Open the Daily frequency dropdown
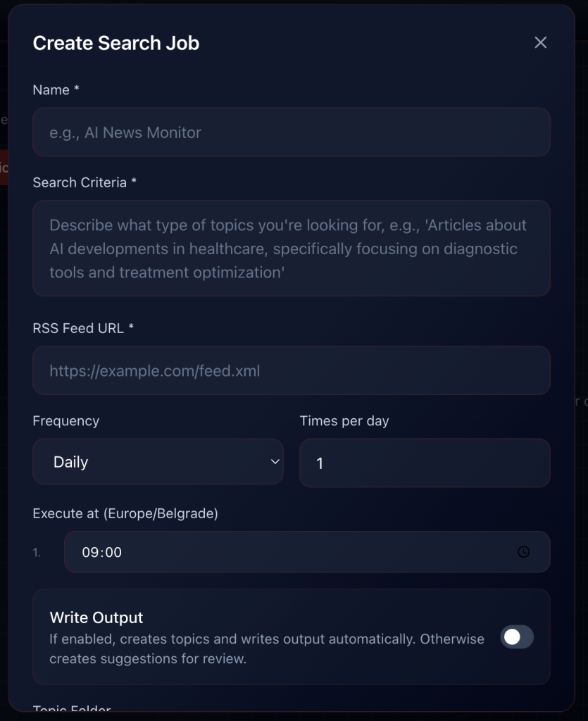This screenshot has width=588, height=721. (158, 462)
